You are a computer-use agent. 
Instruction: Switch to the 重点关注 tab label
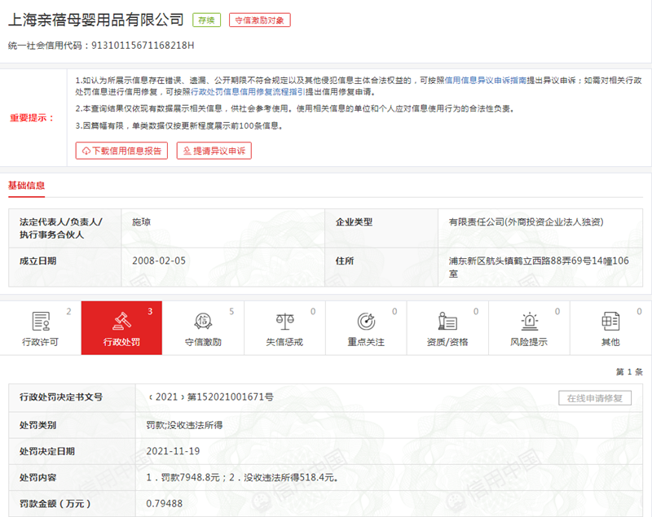pyautogui.click(x=366, y=342)
